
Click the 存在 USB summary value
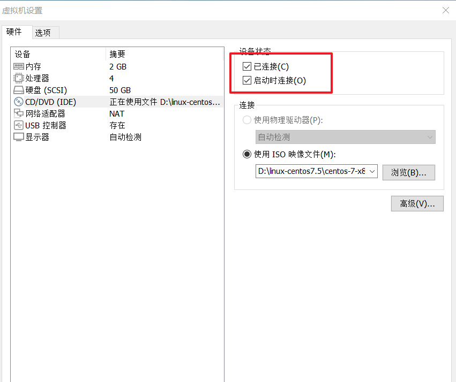point(117,125)
